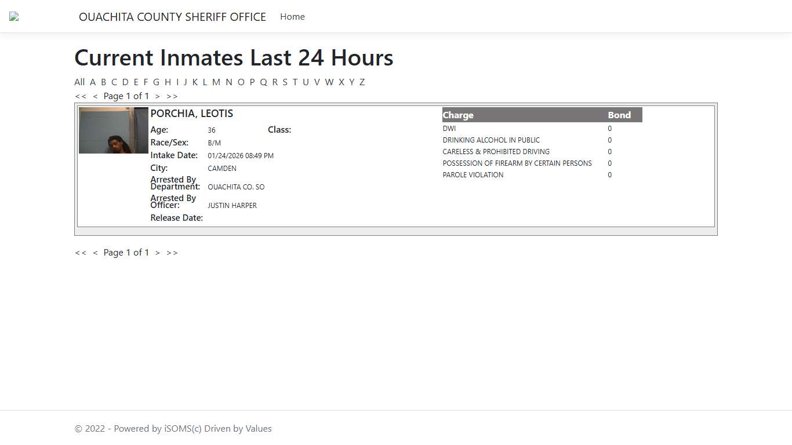Click the bottom "<<" pagination control
Screen dimensions: 792x445
(81, 253)
